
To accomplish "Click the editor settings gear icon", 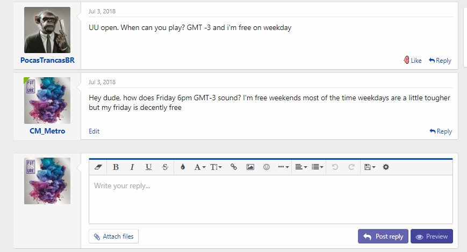I will coord(386,167).
